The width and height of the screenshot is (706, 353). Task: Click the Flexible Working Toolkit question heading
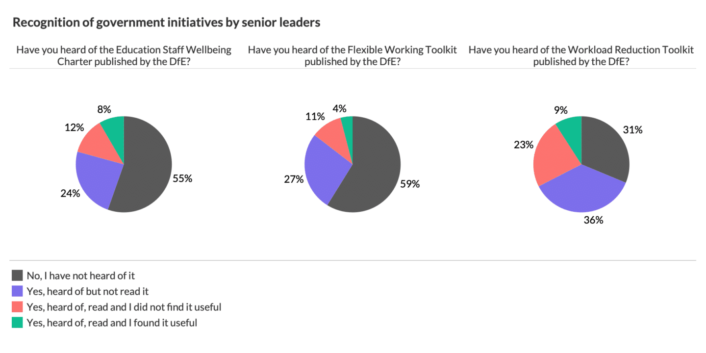coord(352,56)
